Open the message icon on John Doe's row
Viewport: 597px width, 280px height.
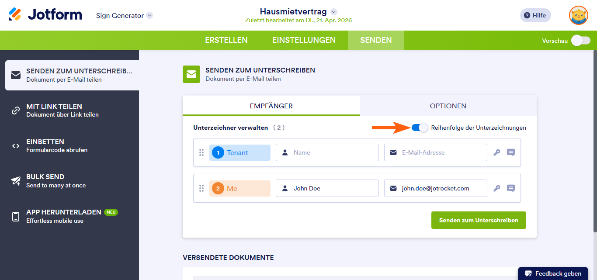tap(510, 188)
